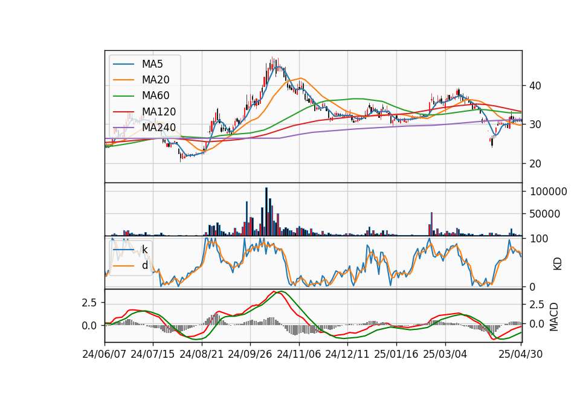
Task: Click the red MA120 legend line sample
Action: point(123,112)
